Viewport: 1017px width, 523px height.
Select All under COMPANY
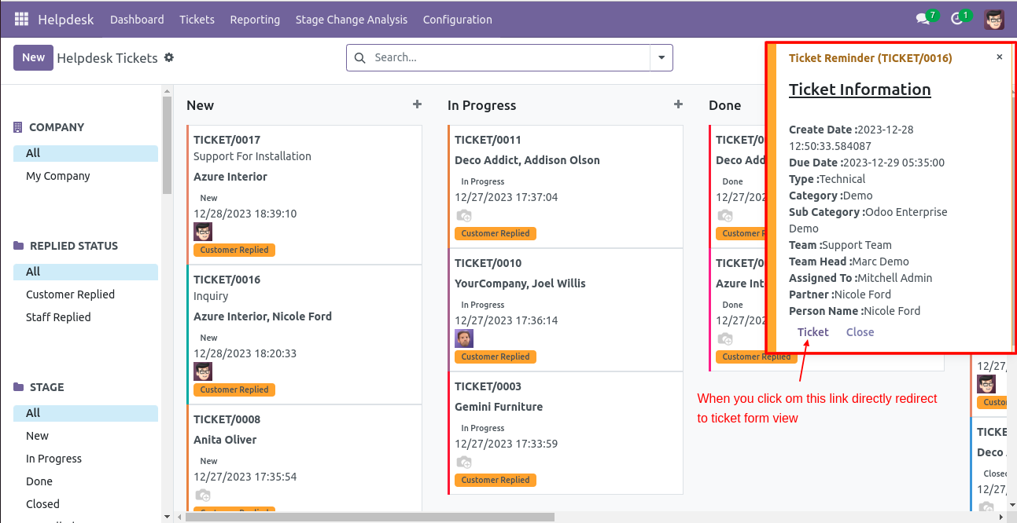tap(86, 153)
